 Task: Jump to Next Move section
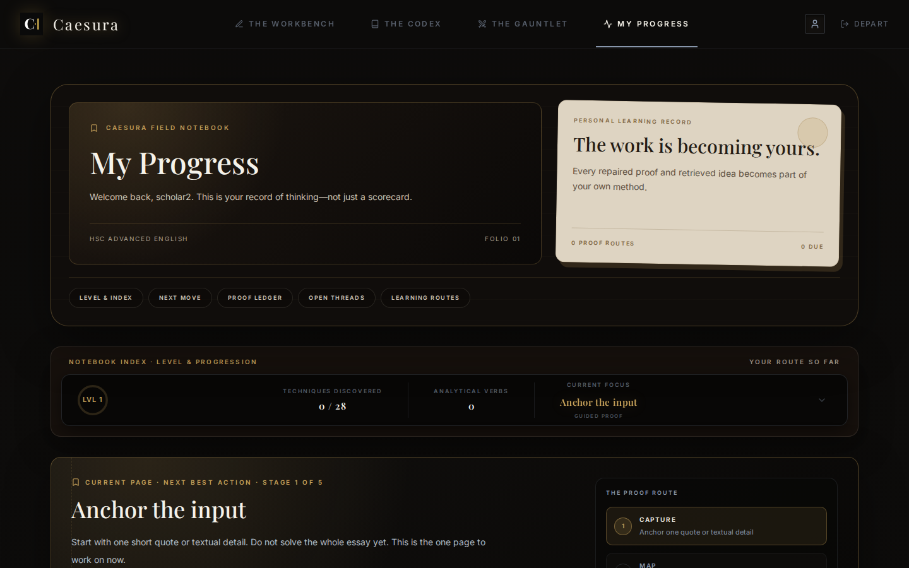pos(180,298)
